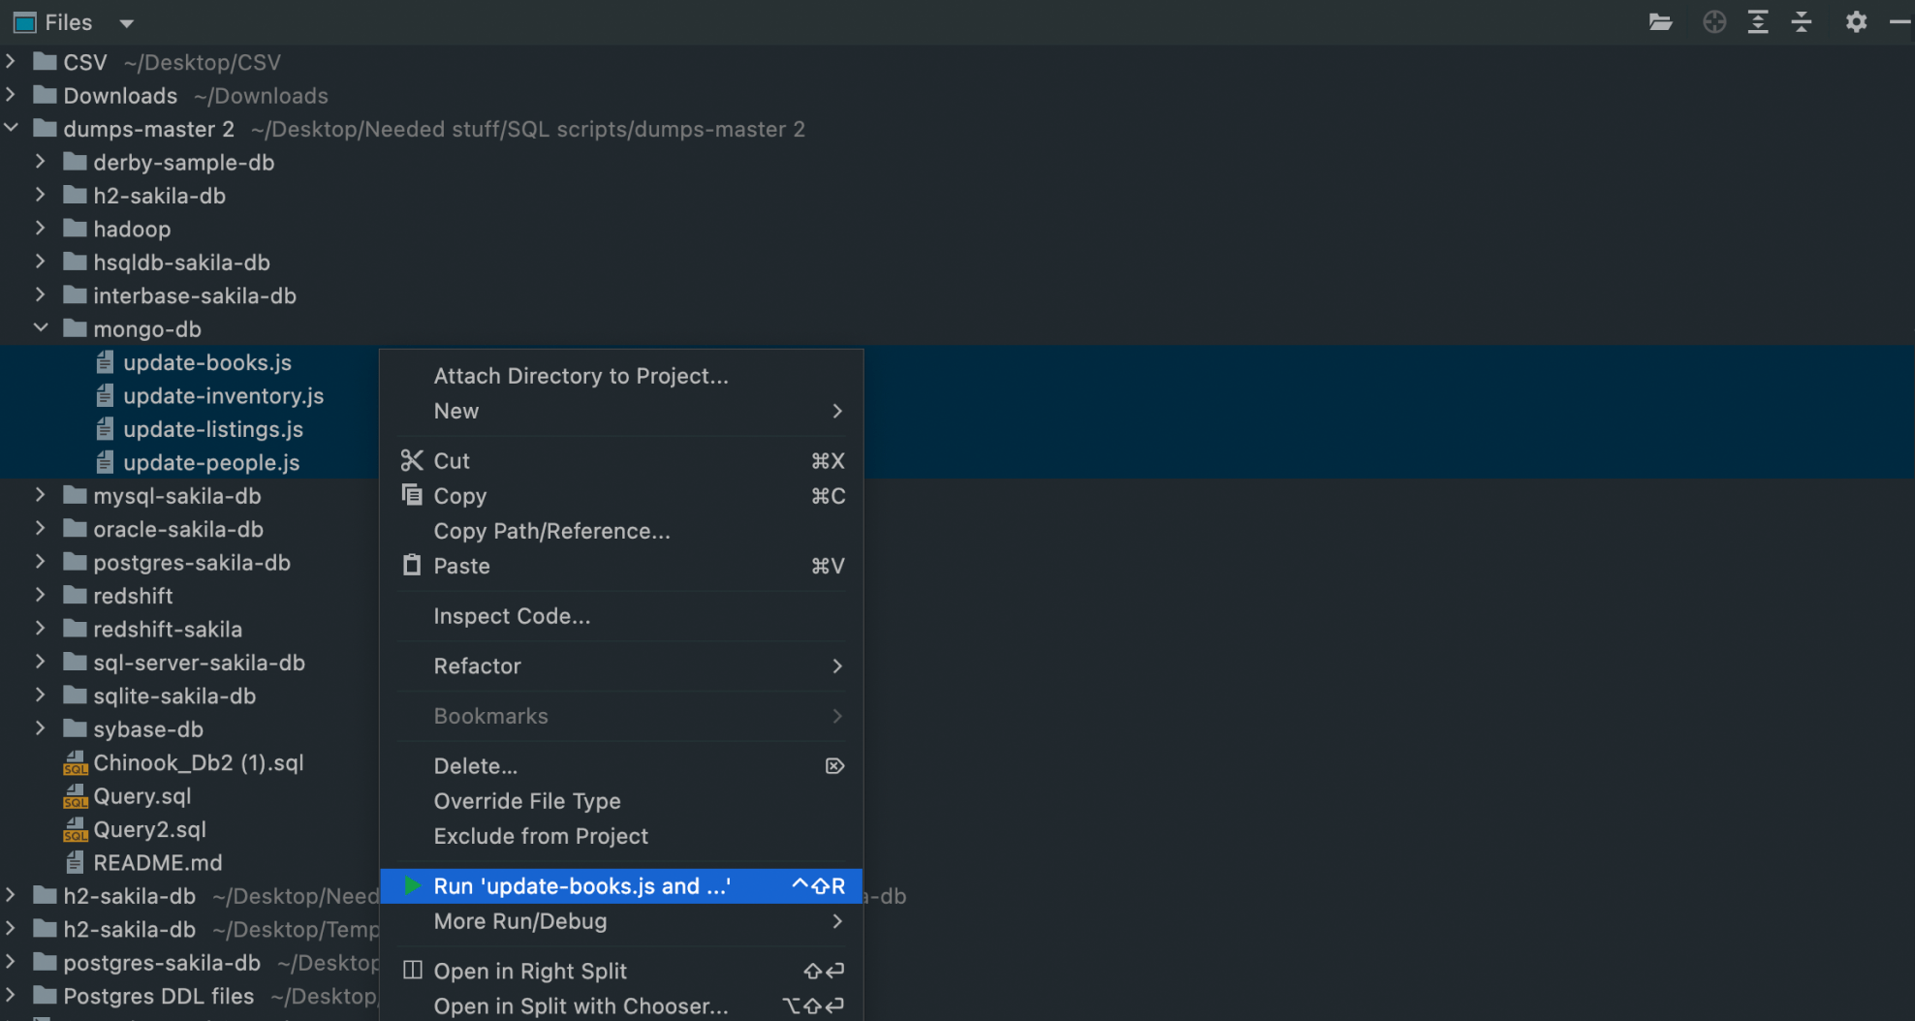Click the Collapse All icon in toolbar

(1802, 21)
